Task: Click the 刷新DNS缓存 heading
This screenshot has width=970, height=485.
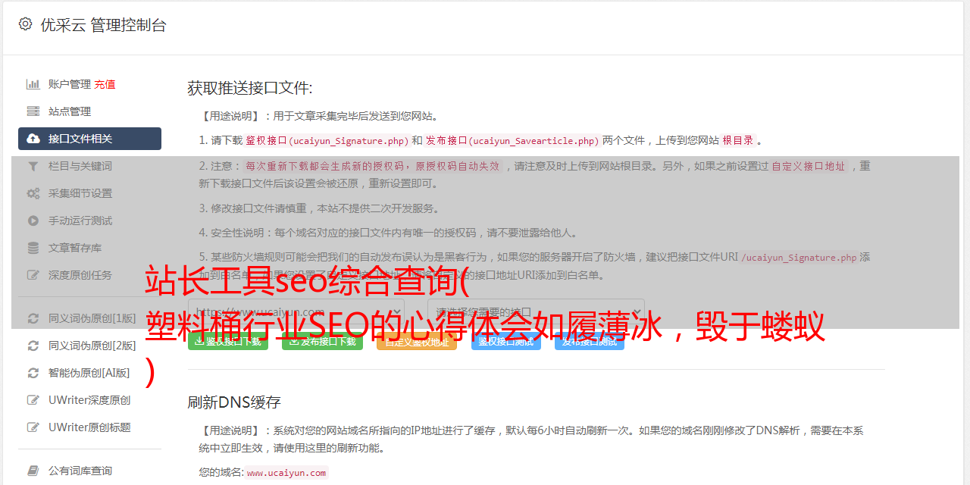Action: pyautogui.click(x=235, y=402)
